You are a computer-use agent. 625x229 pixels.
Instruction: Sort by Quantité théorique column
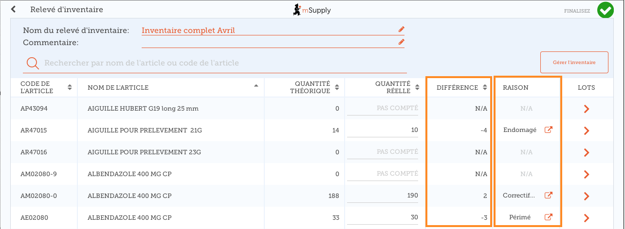(336, 87)
